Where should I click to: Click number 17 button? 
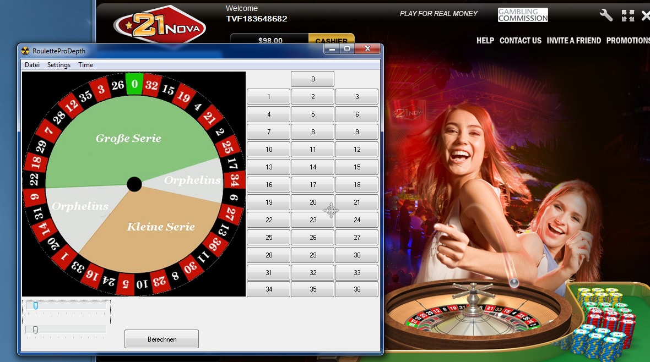(x=312, y=185)
